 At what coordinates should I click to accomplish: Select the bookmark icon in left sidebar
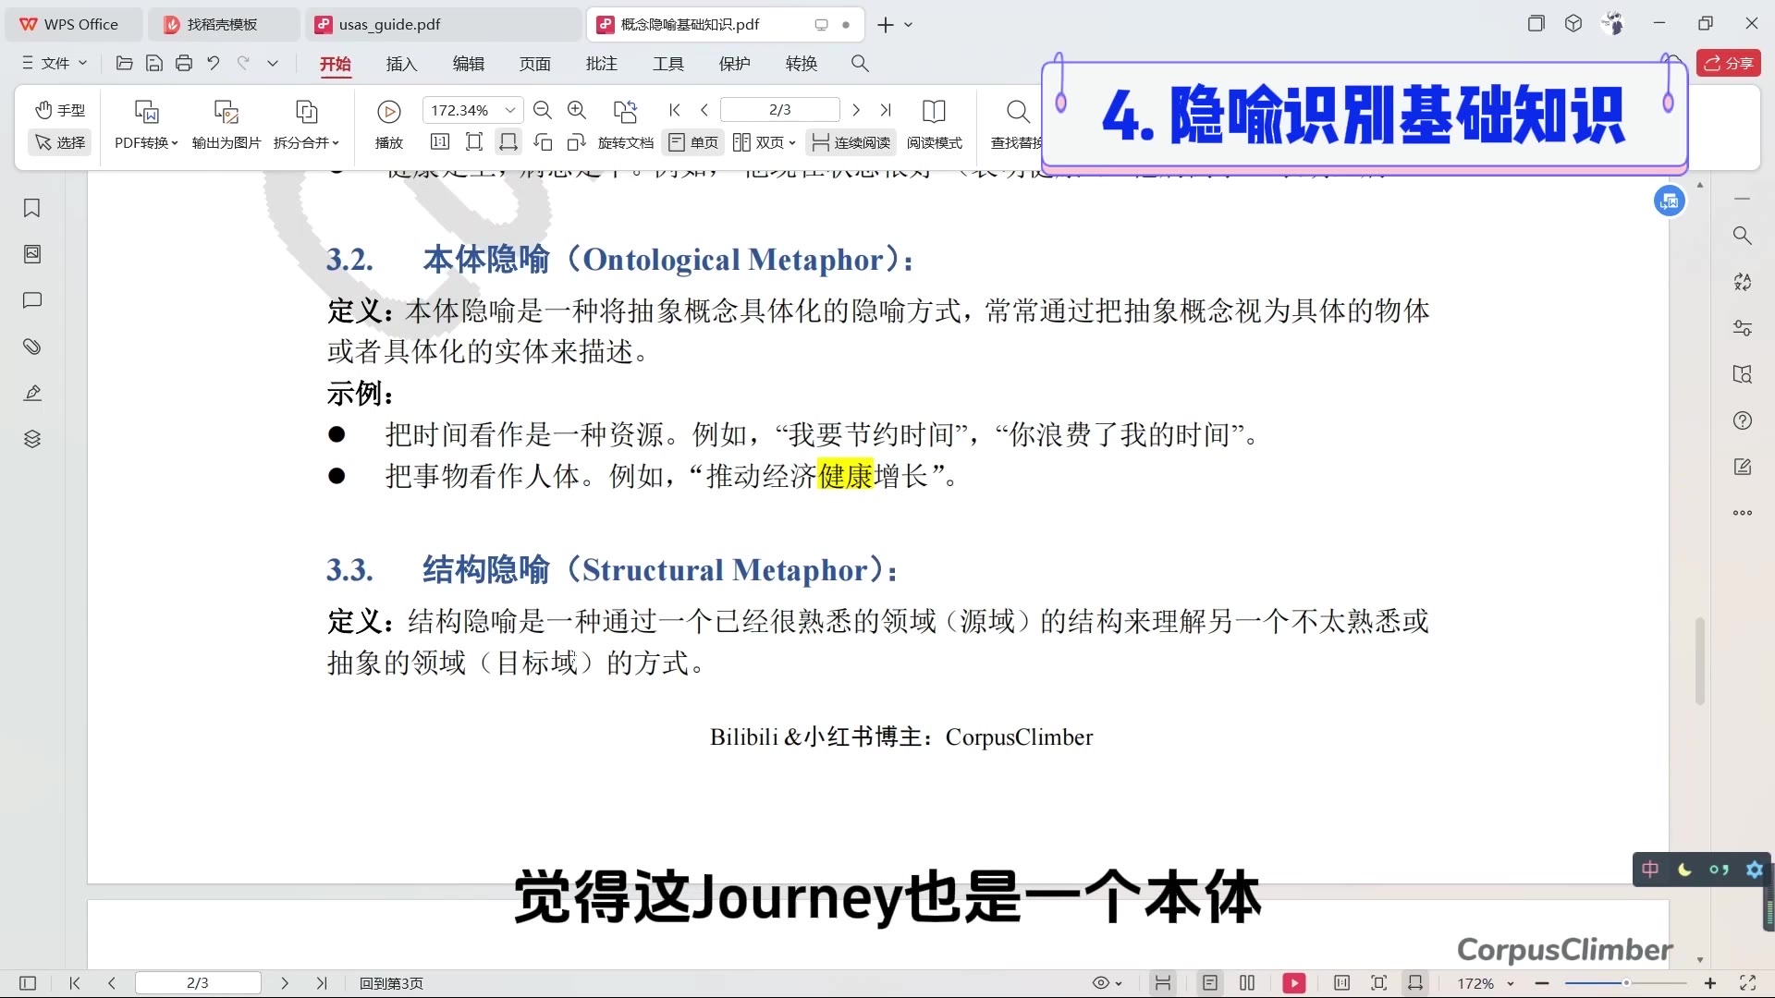click(32, 209)
